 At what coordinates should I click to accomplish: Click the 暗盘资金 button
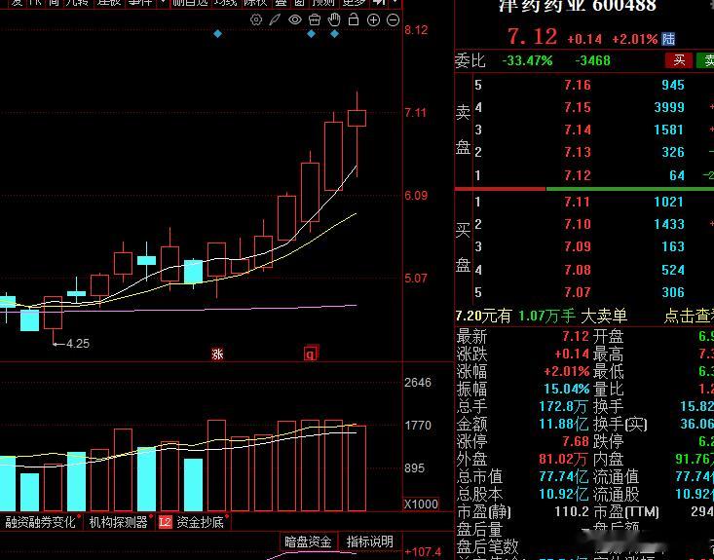point(308,541)
